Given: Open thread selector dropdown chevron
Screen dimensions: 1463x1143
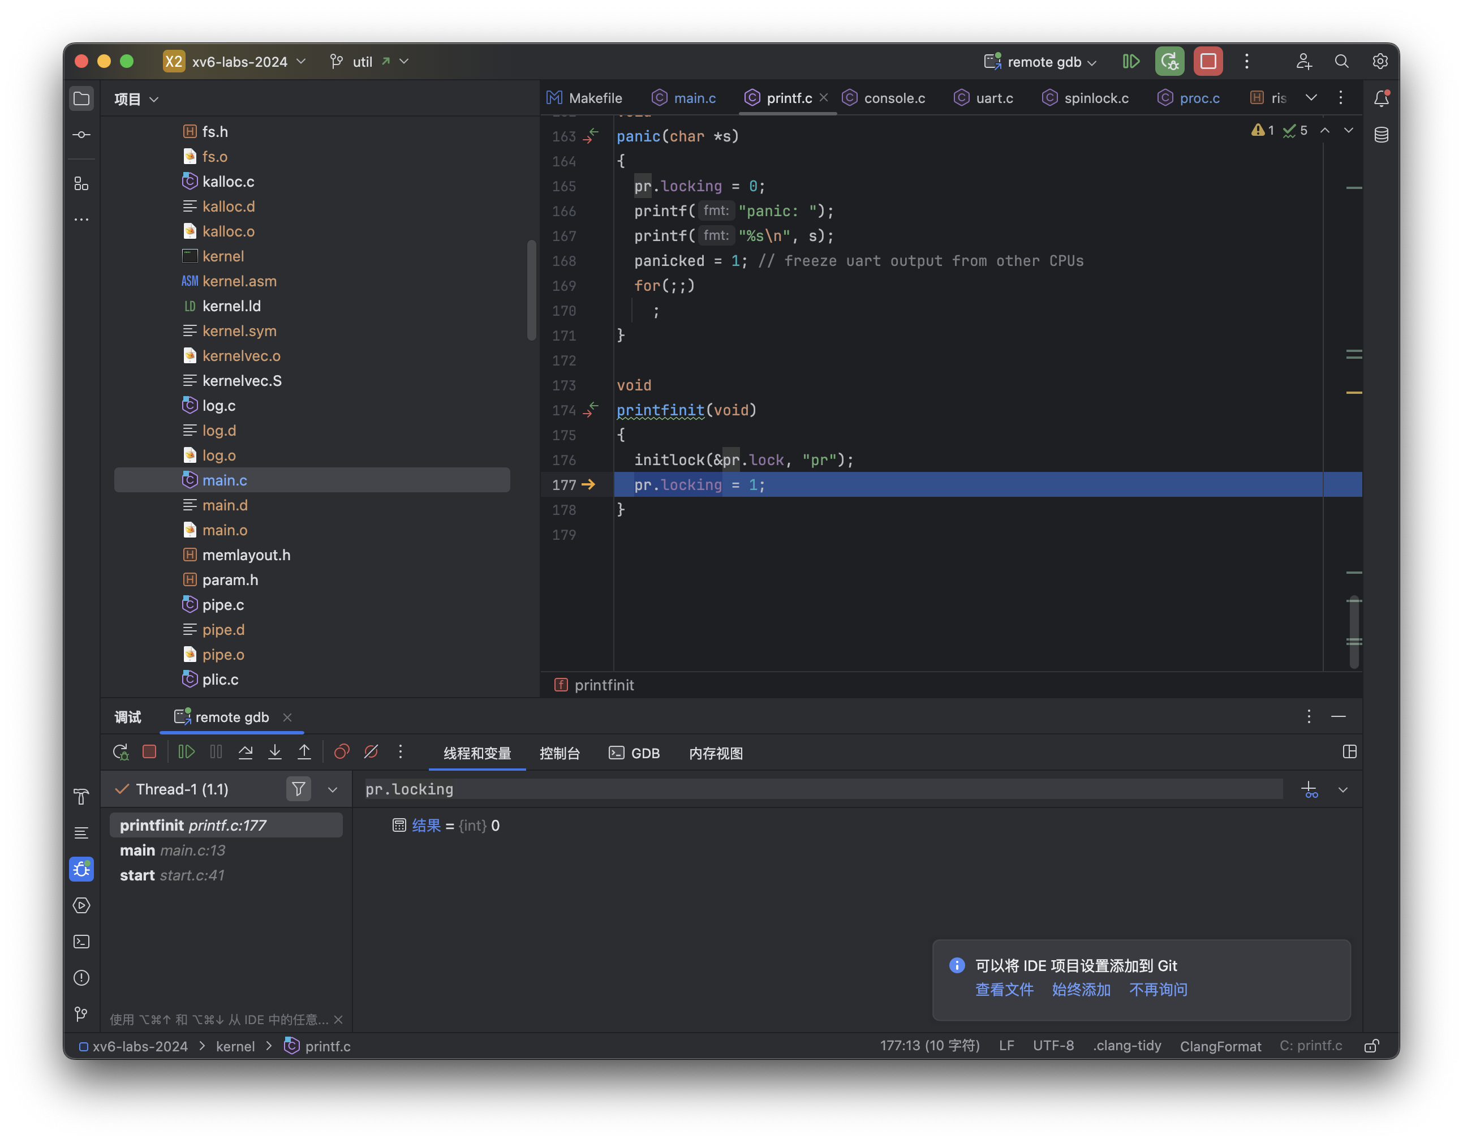Looking at the screenshot, I should coord(332,790).
